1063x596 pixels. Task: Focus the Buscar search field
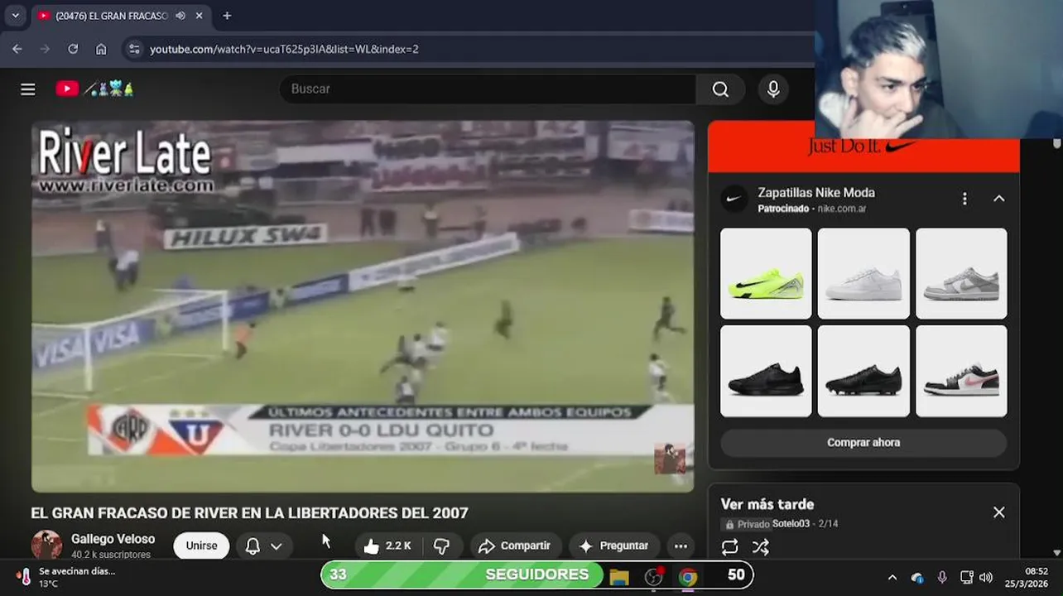tap(488, 89)
